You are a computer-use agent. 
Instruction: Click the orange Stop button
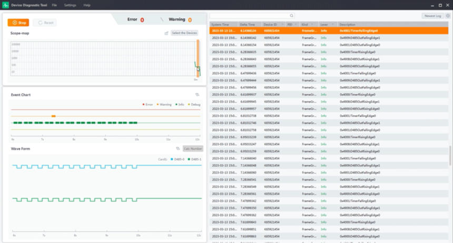(18, 23)
